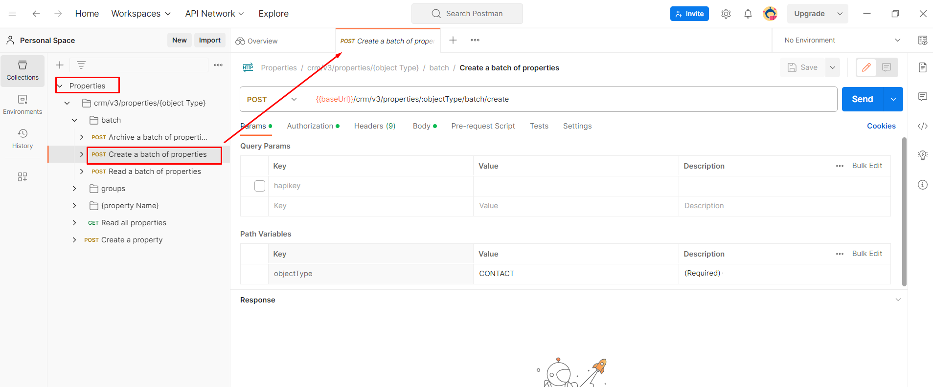Click the request pane vertical scrollbar
The height and width of the screenshot is (387, 933).
click(904, 212)
